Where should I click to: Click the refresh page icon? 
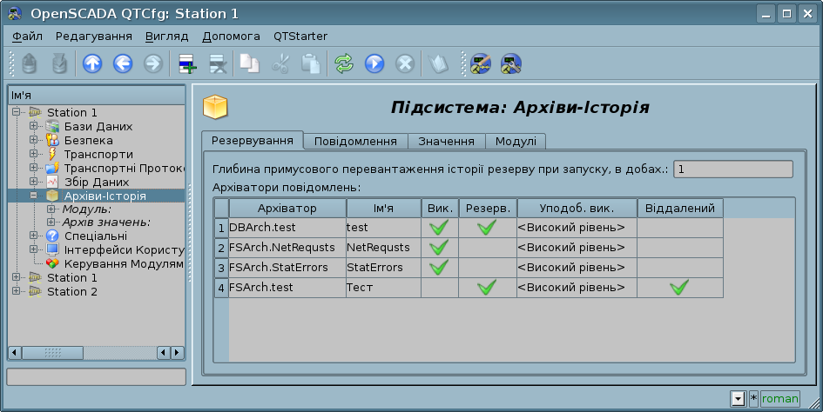(344, 63)
